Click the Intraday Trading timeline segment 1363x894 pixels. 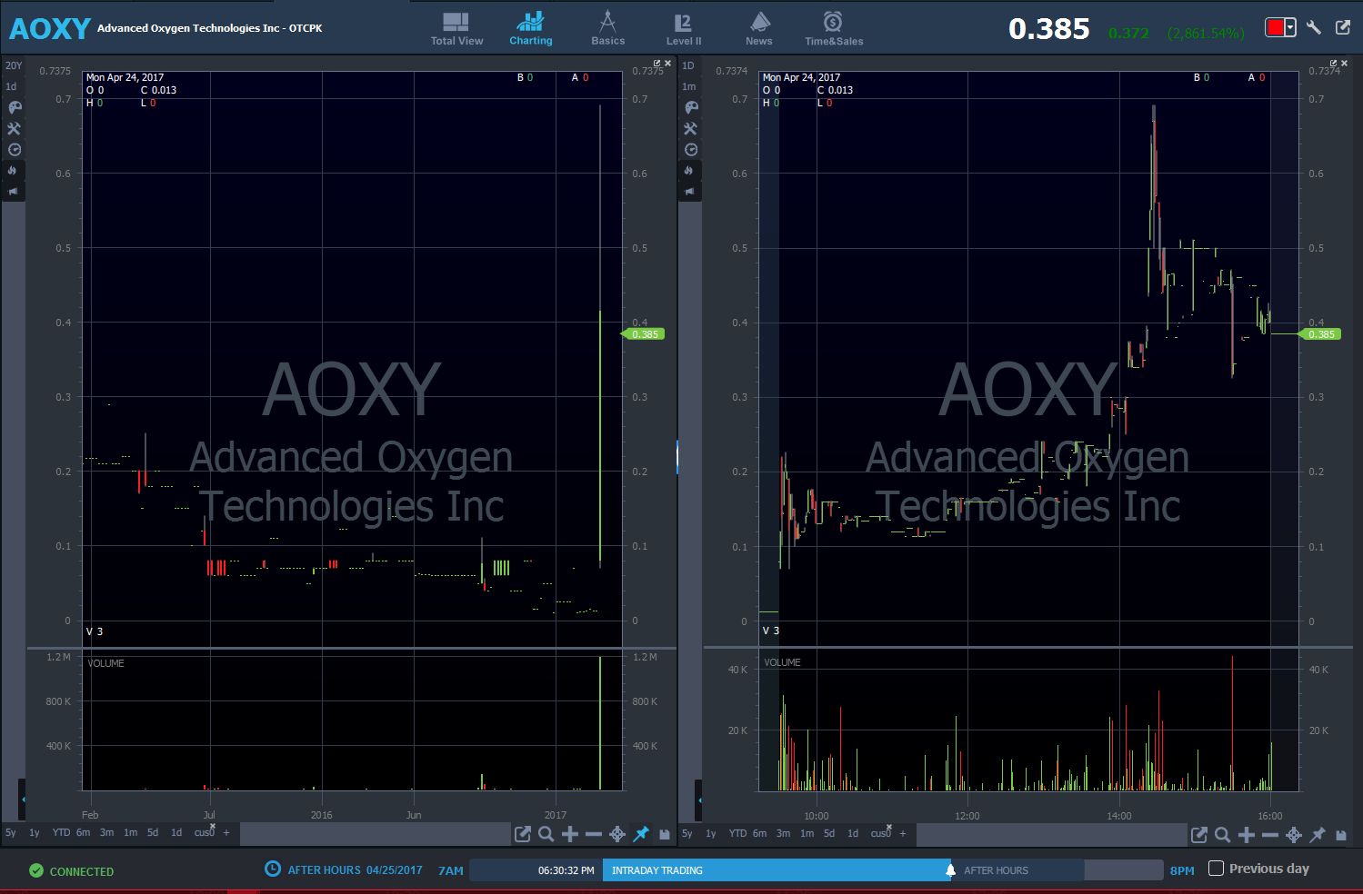tap(777, 870)
